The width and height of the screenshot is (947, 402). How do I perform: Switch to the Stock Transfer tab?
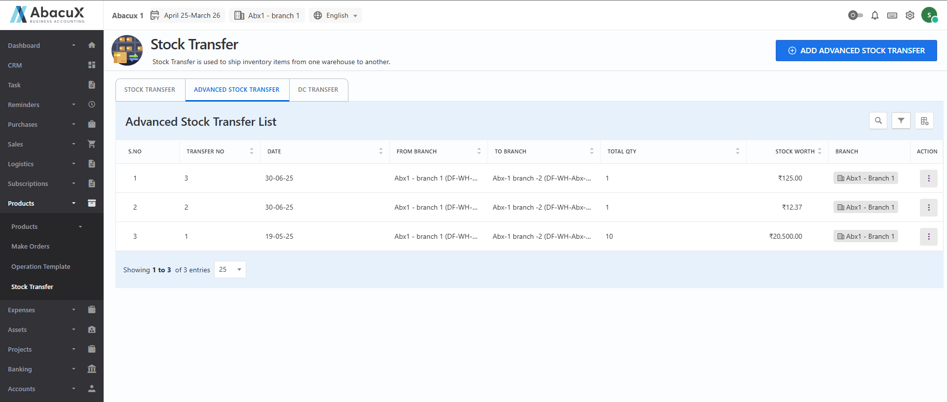150,90
